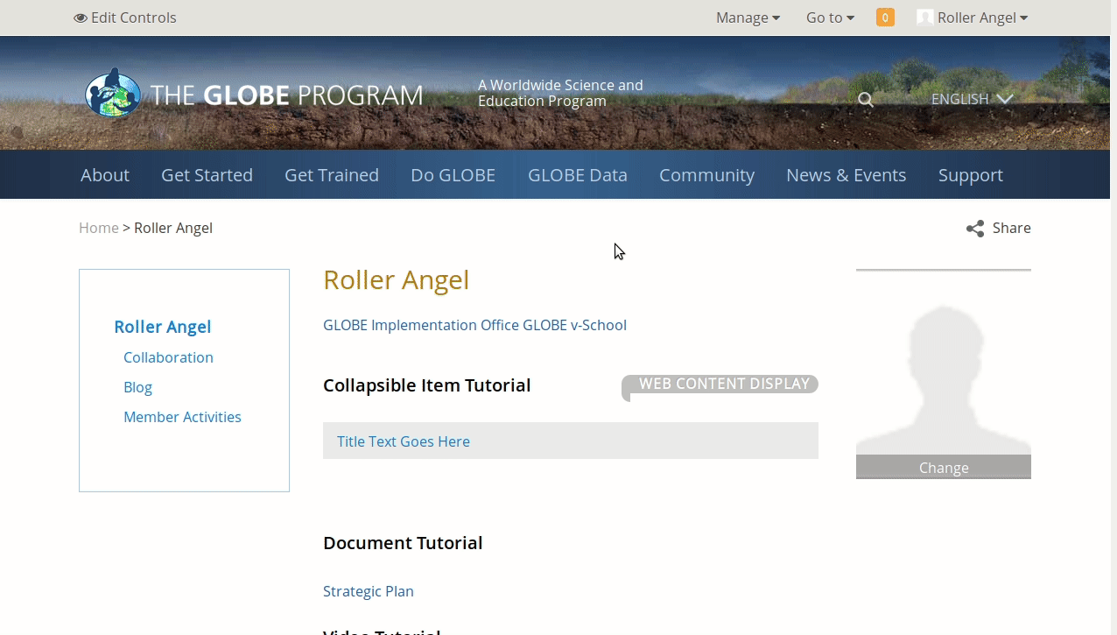This screenshot has width=1117, height=635.
Task: Toggle Edit Controls eye icon
Action: coord(81,18)
